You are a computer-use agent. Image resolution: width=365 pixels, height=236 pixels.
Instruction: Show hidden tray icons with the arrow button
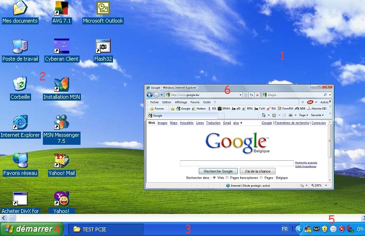tap(299, 229)
